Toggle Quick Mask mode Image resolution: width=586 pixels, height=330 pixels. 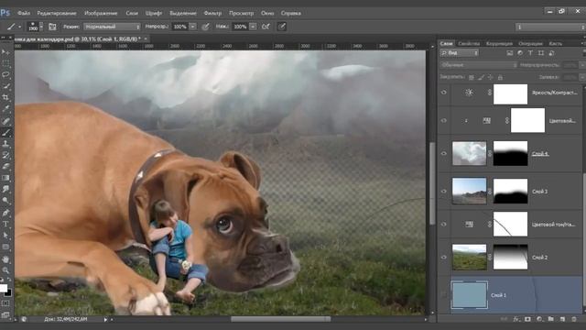(5, 303)
